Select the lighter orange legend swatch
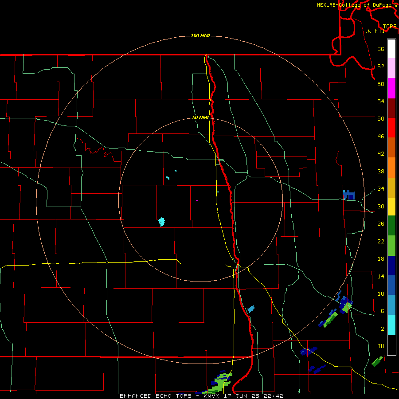The width and height of the screenshot is (399, 399). pyautogui.click(x=391, y=168)
